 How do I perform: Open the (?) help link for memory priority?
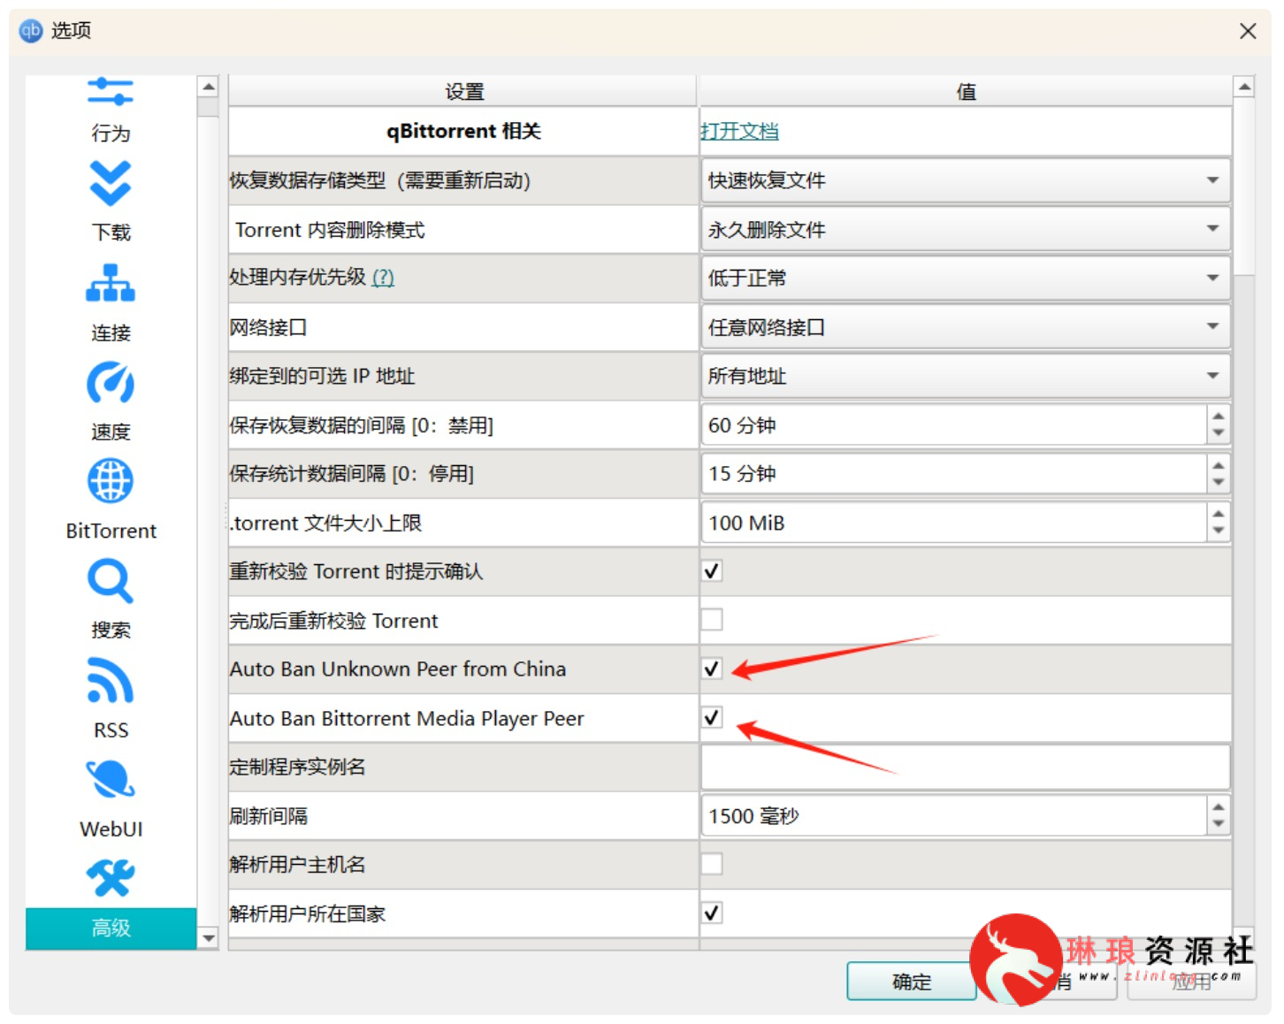[x=383, y=278]
